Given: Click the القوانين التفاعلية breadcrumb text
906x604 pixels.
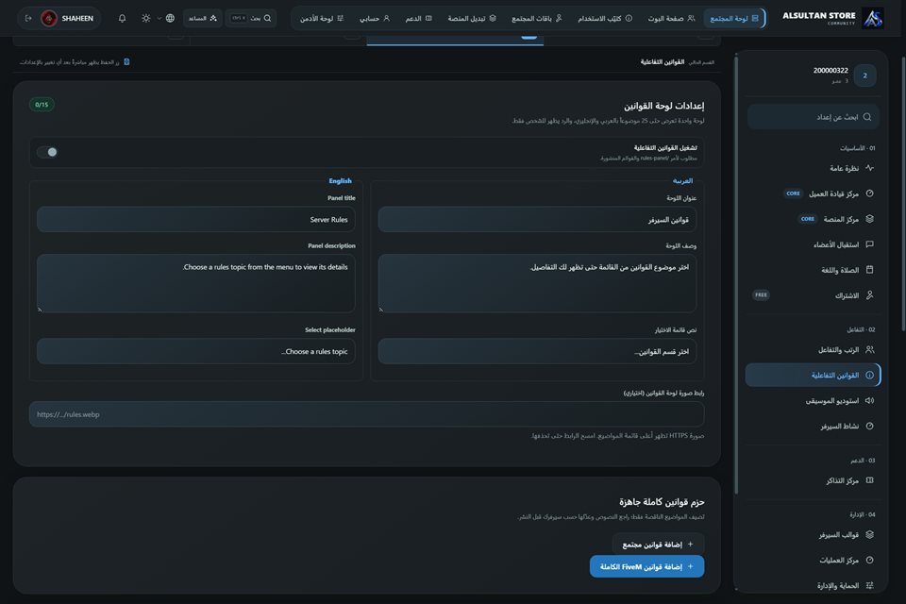Looking at the screenshot, I should pos(663,62).
